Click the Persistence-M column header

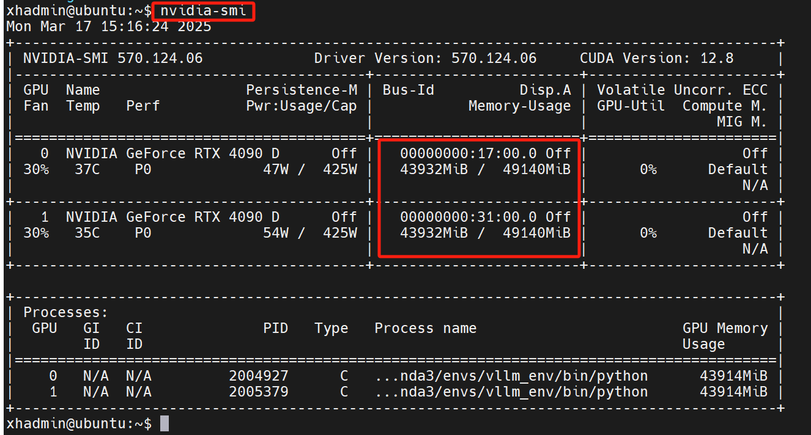coord(302,90)
